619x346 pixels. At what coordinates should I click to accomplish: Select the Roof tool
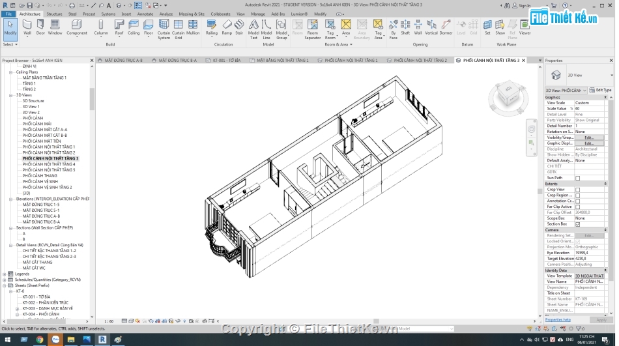click(119, 27)
